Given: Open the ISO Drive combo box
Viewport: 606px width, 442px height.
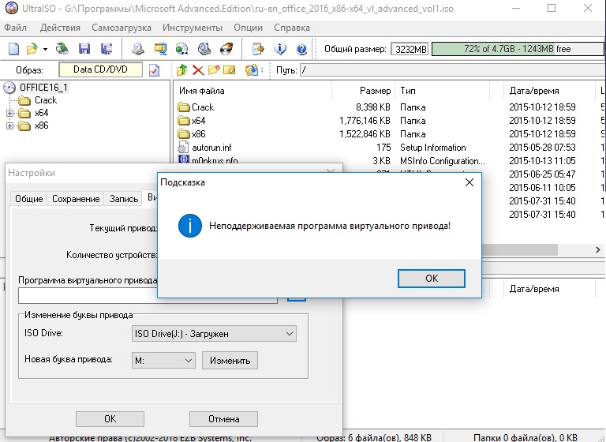Looking at the screenshot, I should 214,334.
